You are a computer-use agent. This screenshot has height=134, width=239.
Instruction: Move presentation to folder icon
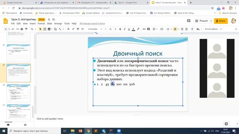coord(53,19)
